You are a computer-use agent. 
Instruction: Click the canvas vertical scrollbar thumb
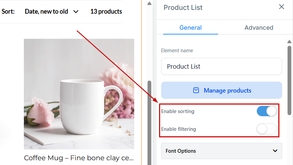coord(149,123)
